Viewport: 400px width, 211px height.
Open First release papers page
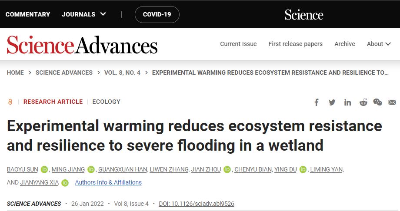(295, 44)
